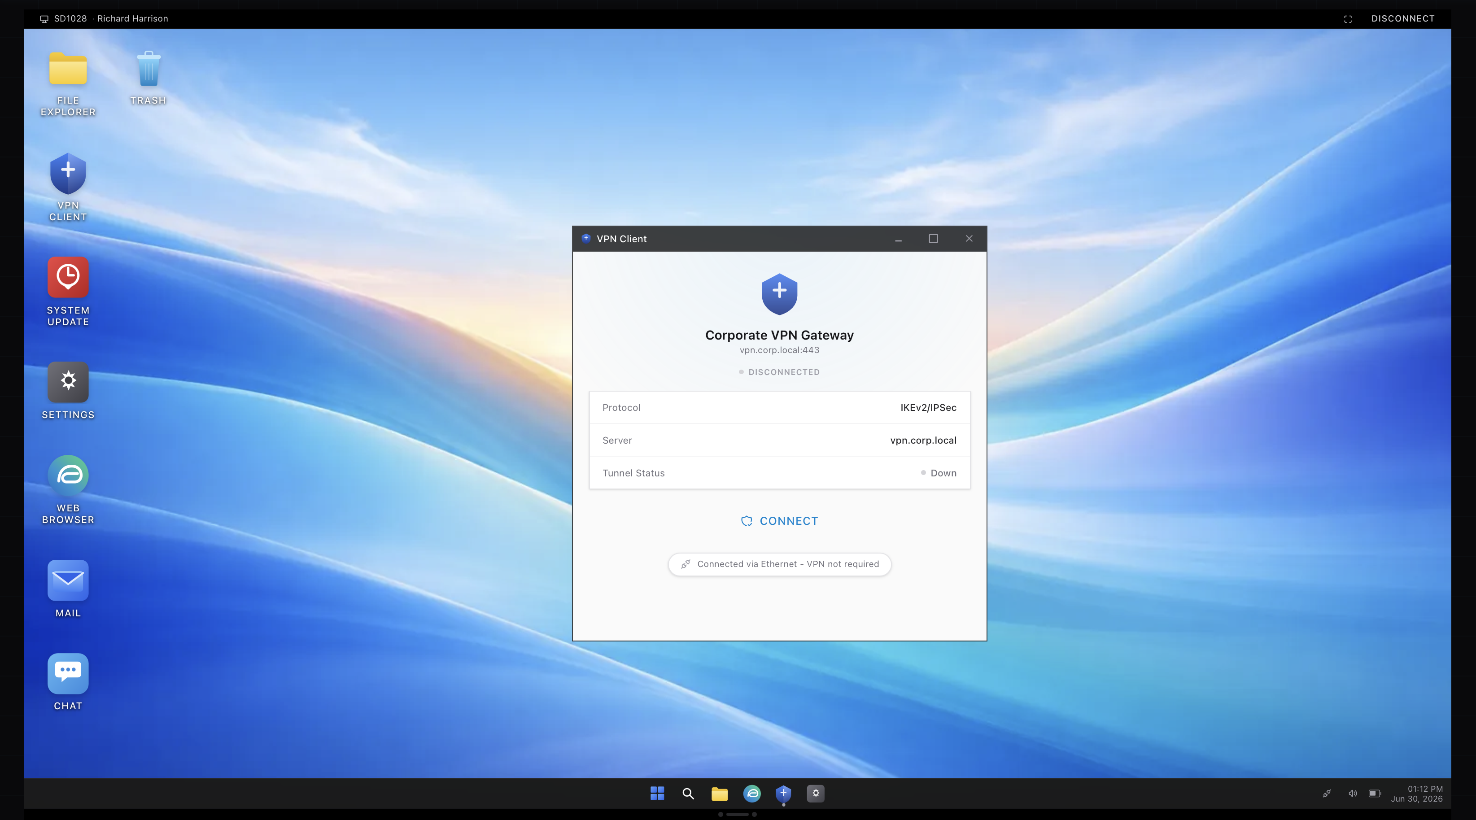The image size is (1476, 820).
Task: Open the Settings desktop icon
Action: [x=68, y=391]
